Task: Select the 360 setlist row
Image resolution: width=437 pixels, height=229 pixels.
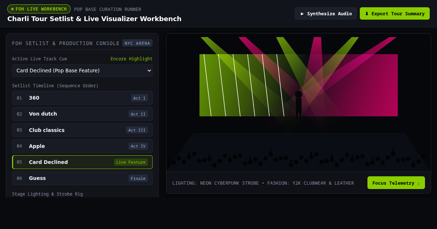Action: (x=82, y=98)
